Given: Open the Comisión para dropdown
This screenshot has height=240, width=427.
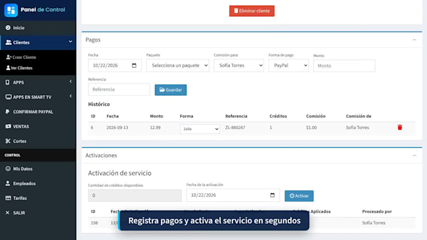Looking at the screenshot, I should tap(239, 66).
